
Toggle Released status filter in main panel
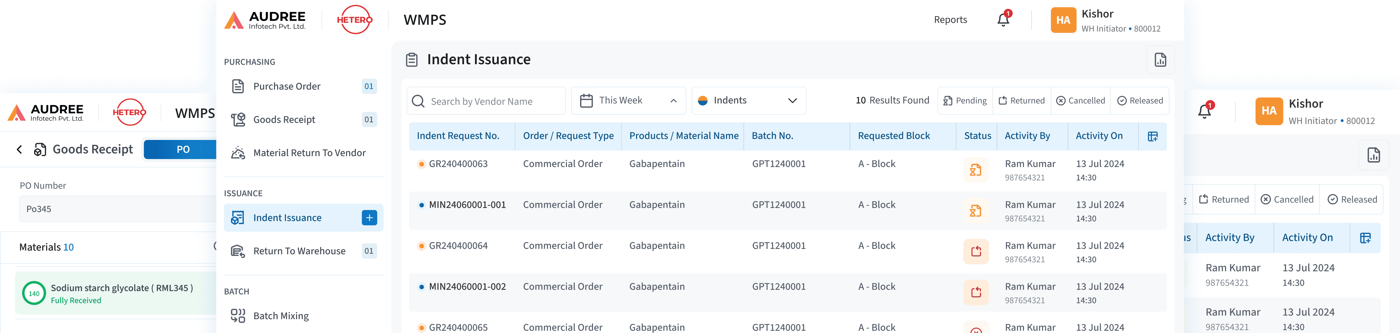coord(1140,101)
